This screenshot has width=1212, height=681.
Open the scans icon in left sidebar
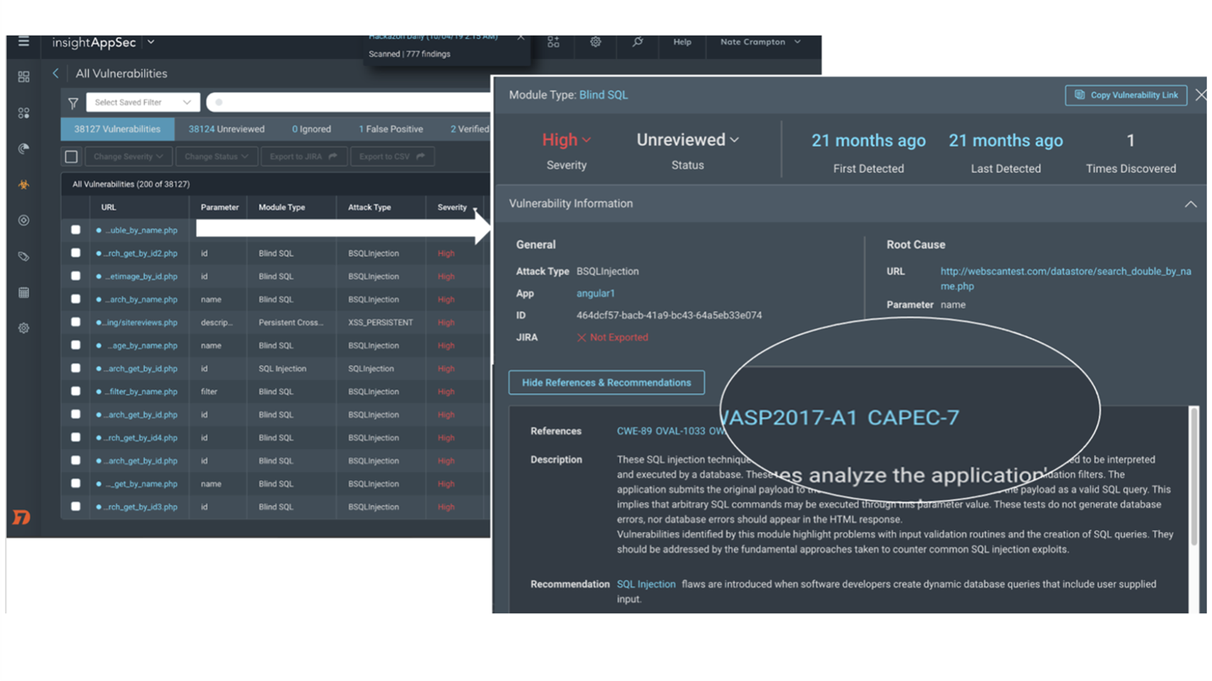click(x=24, y=148)
